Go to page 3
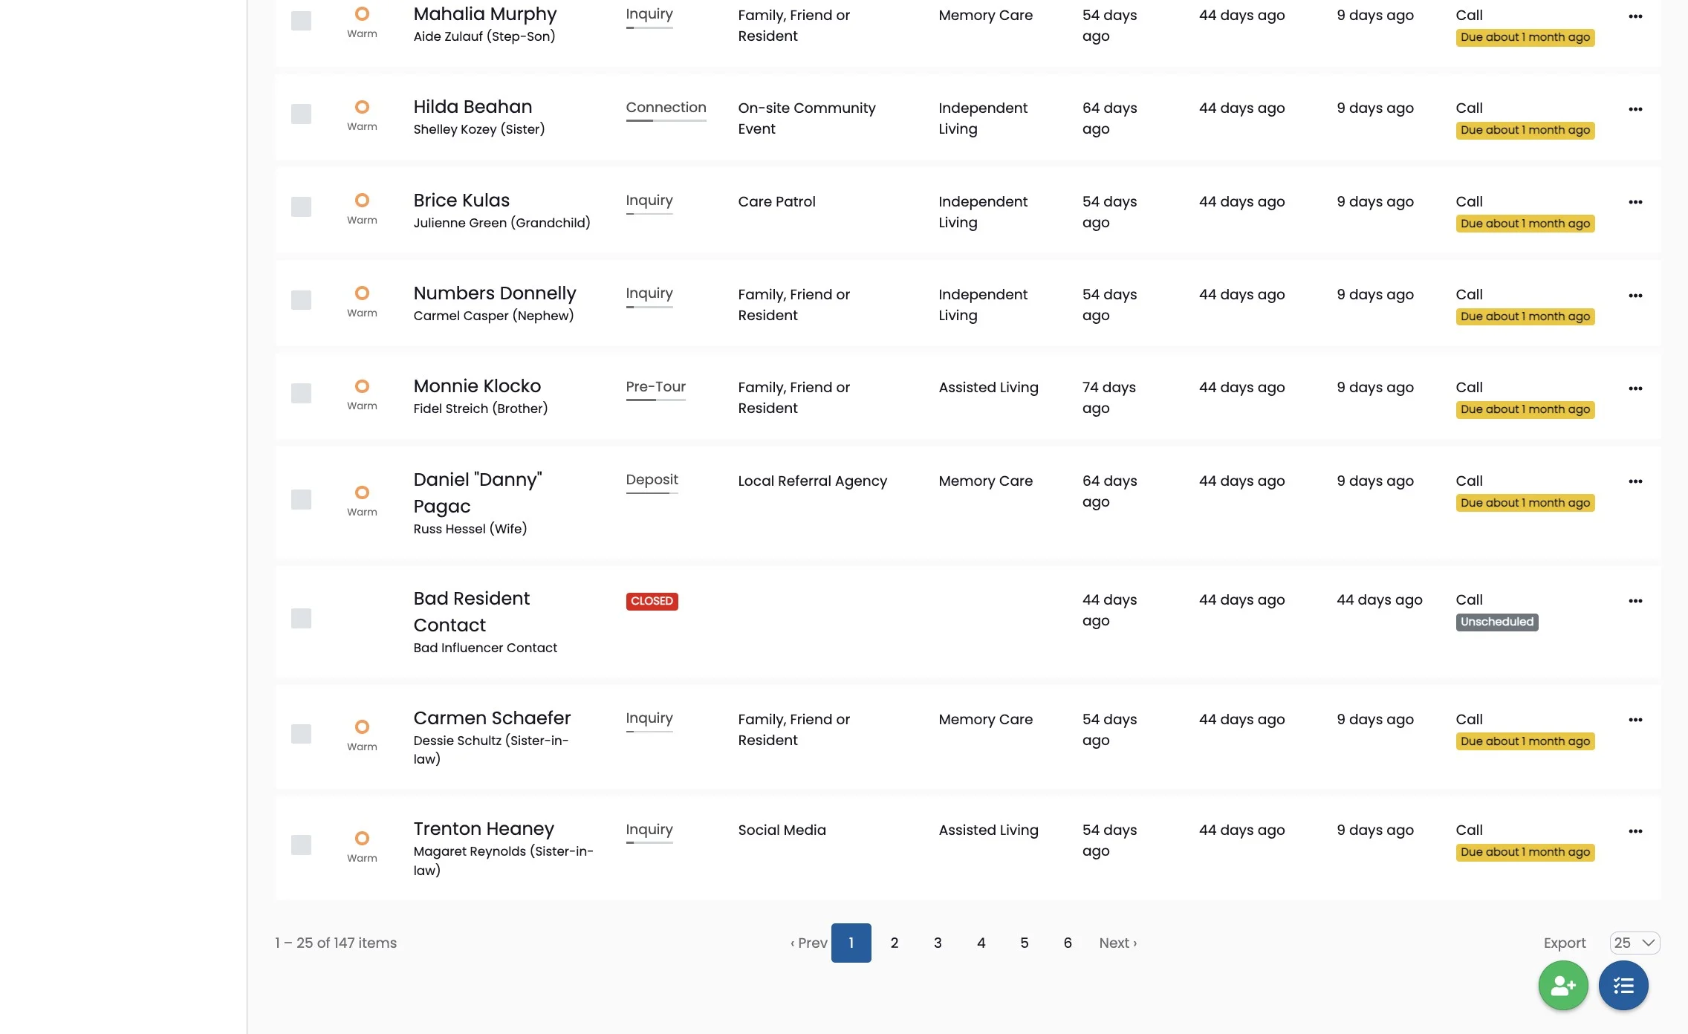 938,943
